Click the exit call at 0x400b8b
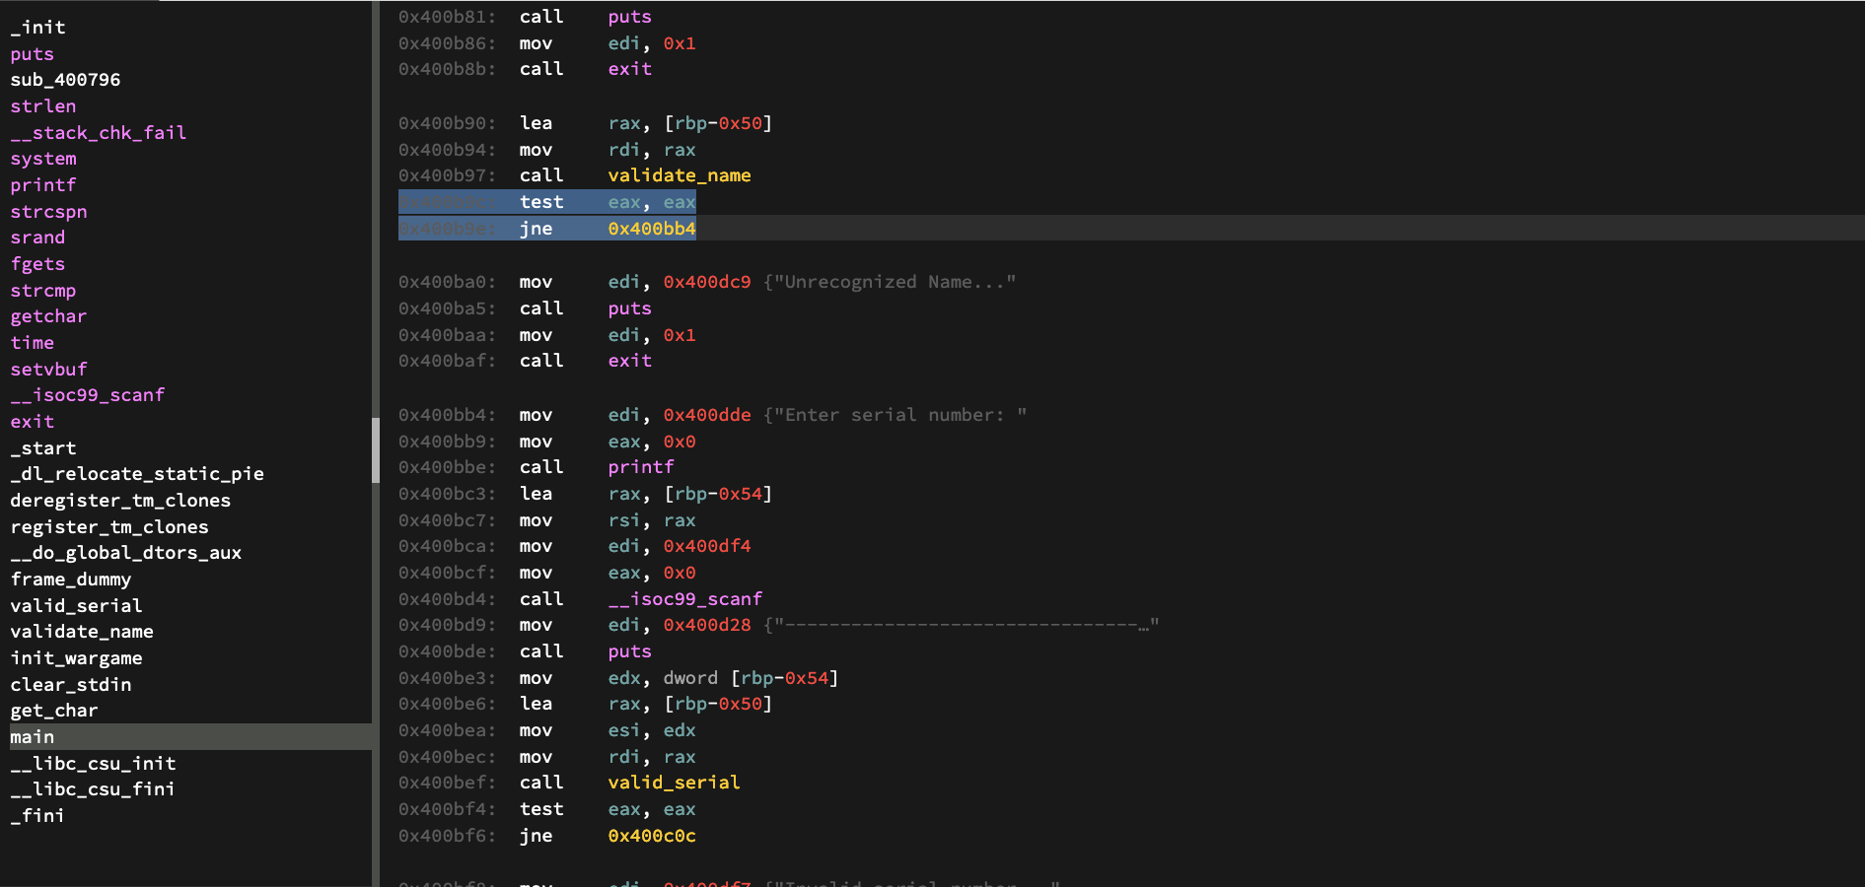 pyautogui.click(x=629, y=69)
